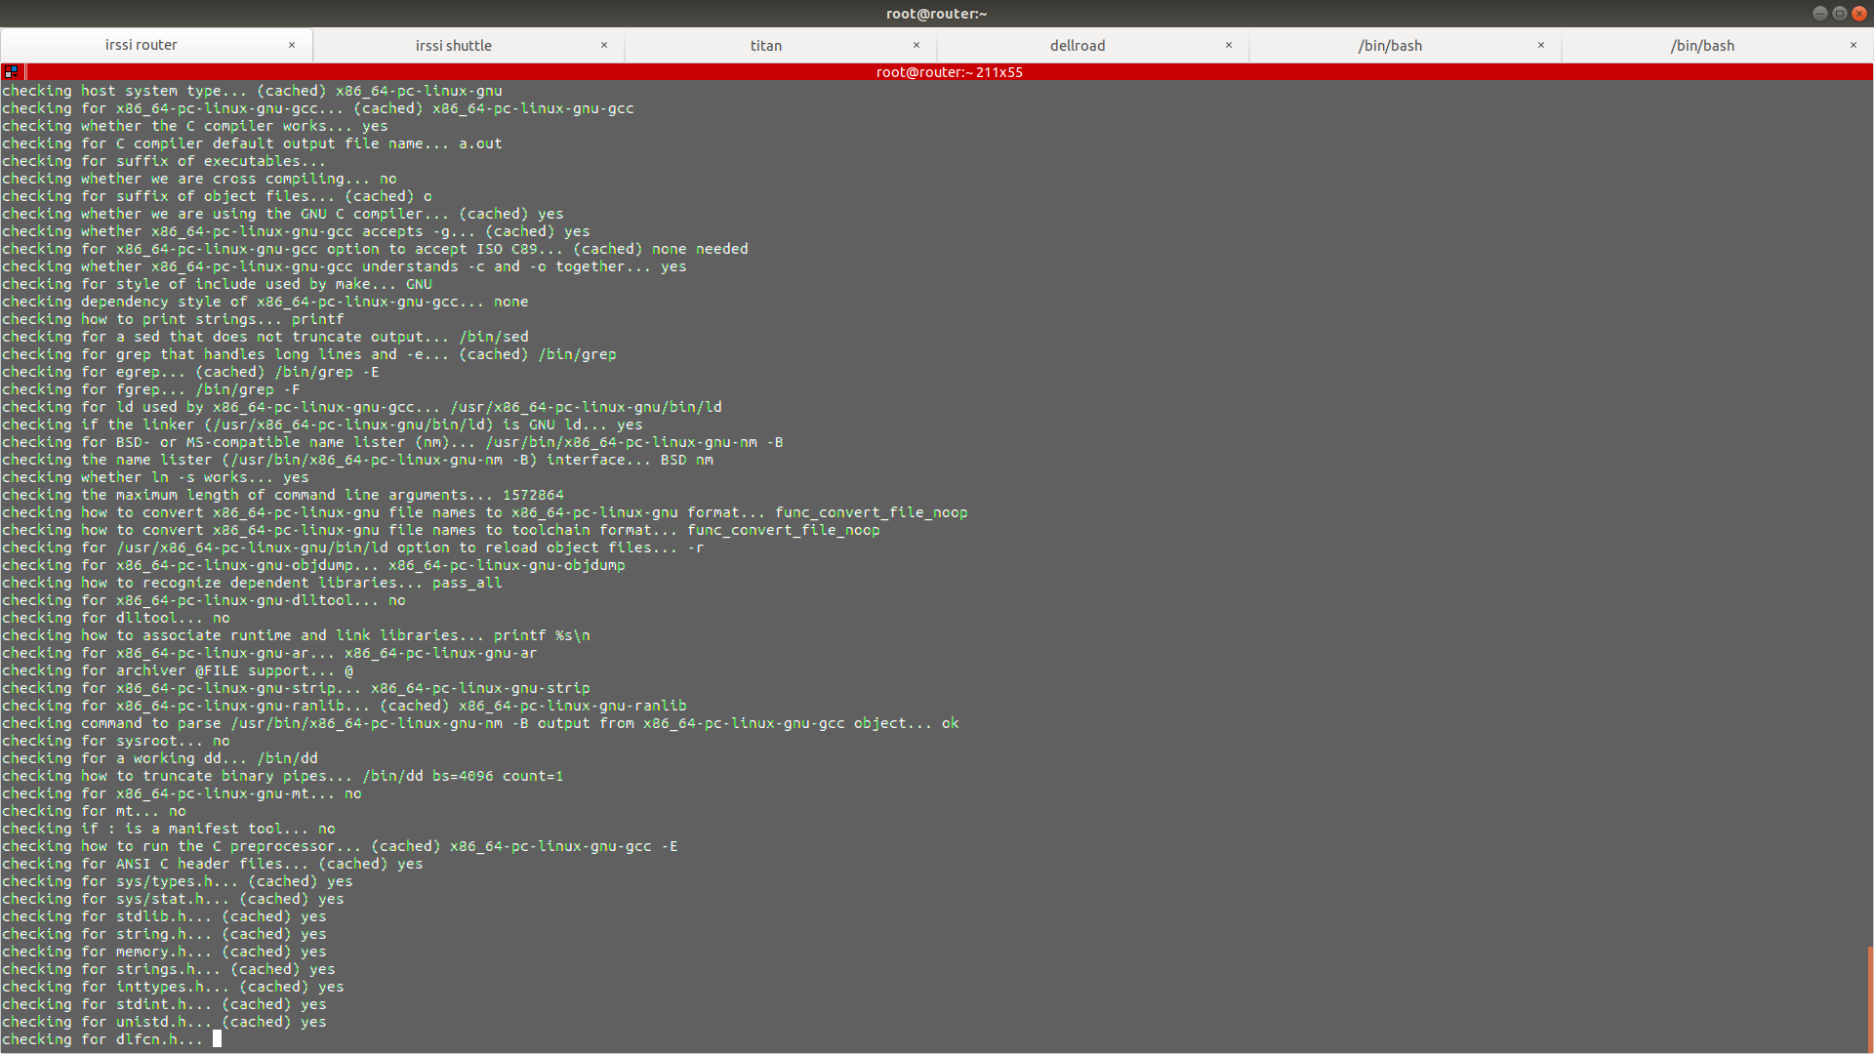Click the line 'checking for ANSI C header files'
This screenshot has height=1054, width=1874.
coord(213,864)
